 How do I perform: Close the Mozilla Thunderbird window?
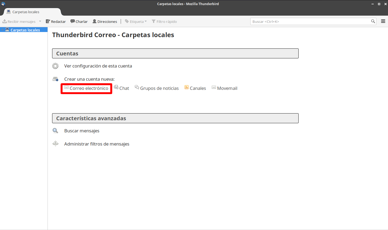385,4
